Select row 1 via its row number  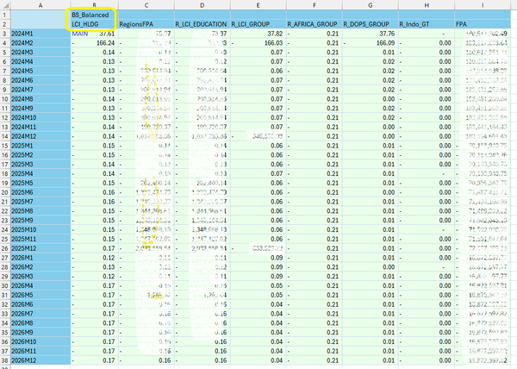point(6,15)
